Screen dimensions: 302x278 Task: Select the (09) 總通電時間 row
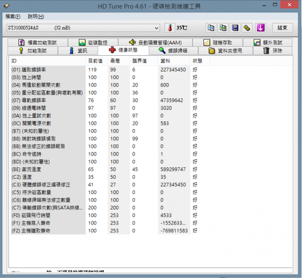coord(110,108)
